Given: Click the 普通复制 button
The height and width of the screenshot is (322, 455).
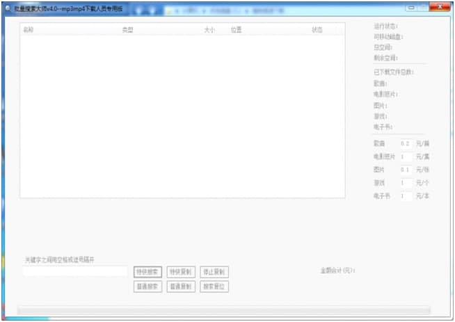Looking at the screenshot, I should coord(181,287).
